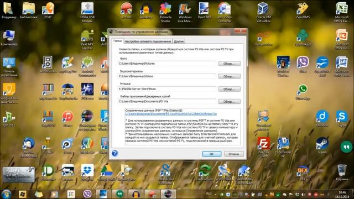The height and width of the screenshot is (199, 354).
Task: Open the PSAVEDATA saved data folder link
Action: [x=171, y=114]
